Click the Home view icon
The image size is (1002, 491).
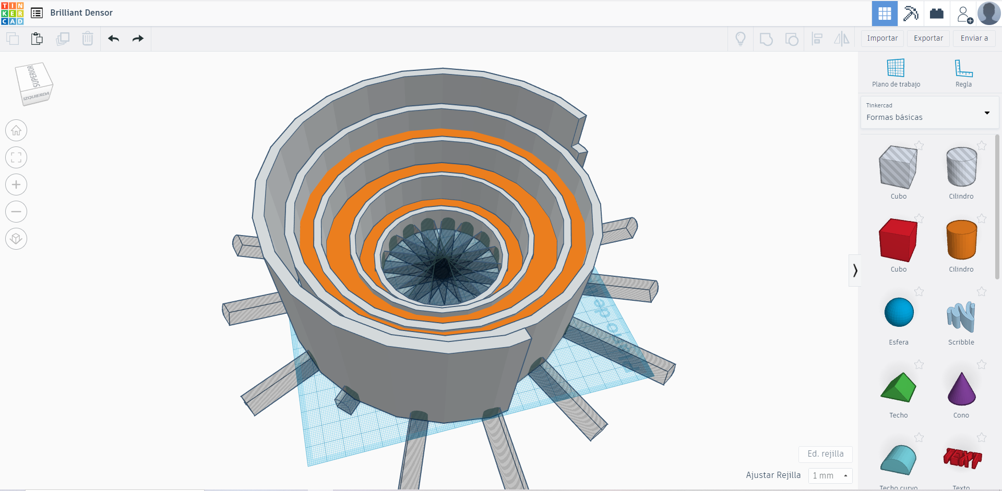click(x=16, y=130)
